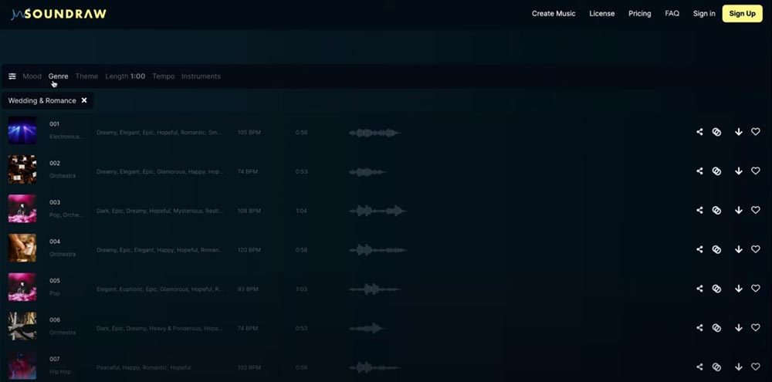Play track 006 via its thumbnail
772x382 pixels.
pos(22,326)
